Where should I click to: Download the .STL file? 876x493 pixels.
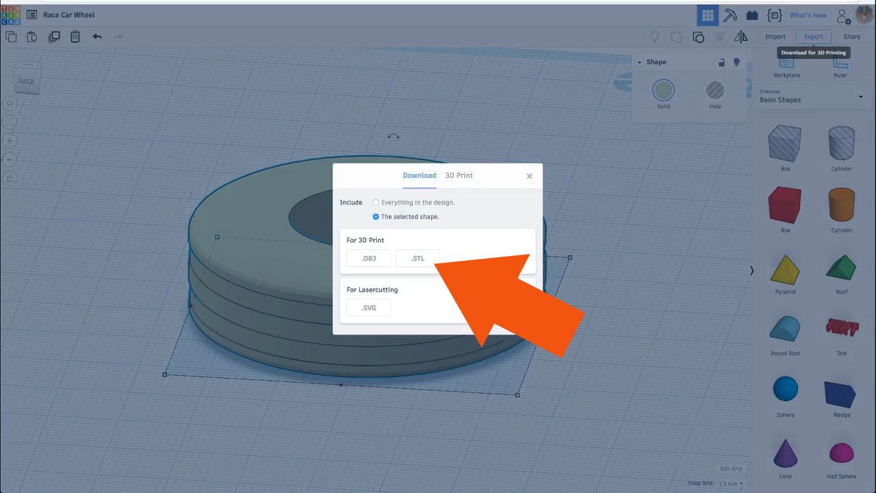[x=417, y=258]
